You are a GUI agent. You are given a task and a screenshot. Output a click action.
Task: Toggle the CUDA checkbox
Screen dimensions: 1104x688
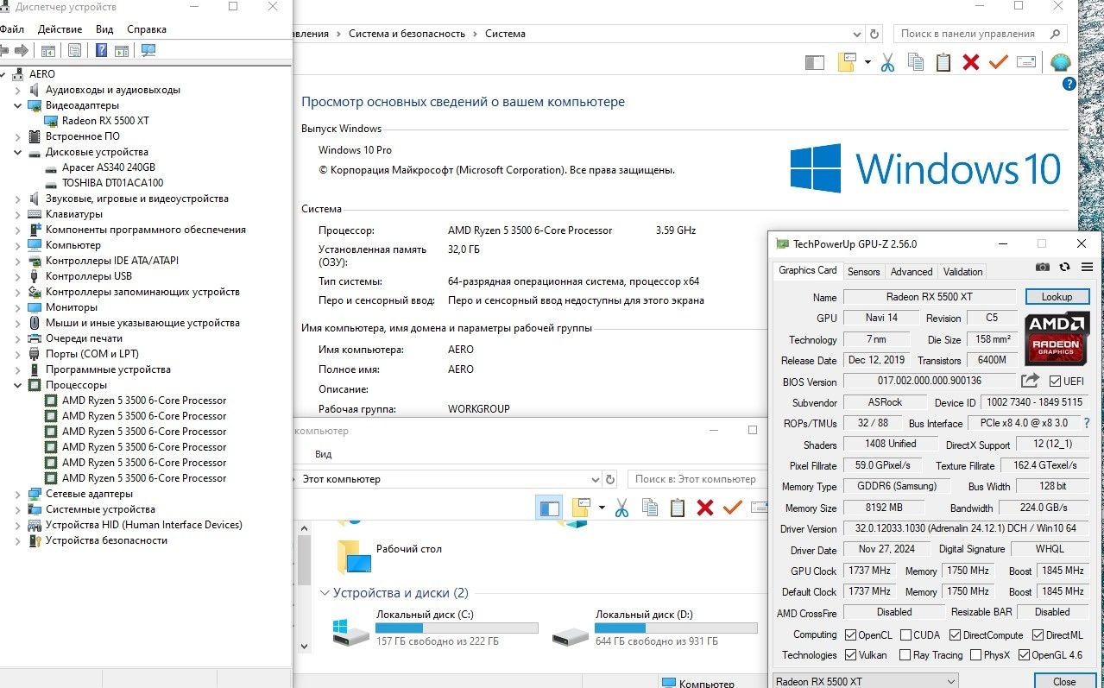pyautogui.click(x=905, y=634)
